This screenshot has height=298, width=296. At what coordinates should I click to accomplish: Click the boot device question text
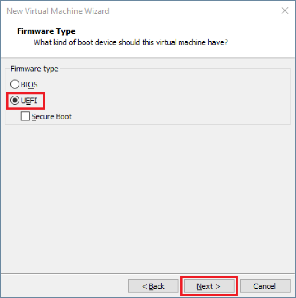click(131, 43)
